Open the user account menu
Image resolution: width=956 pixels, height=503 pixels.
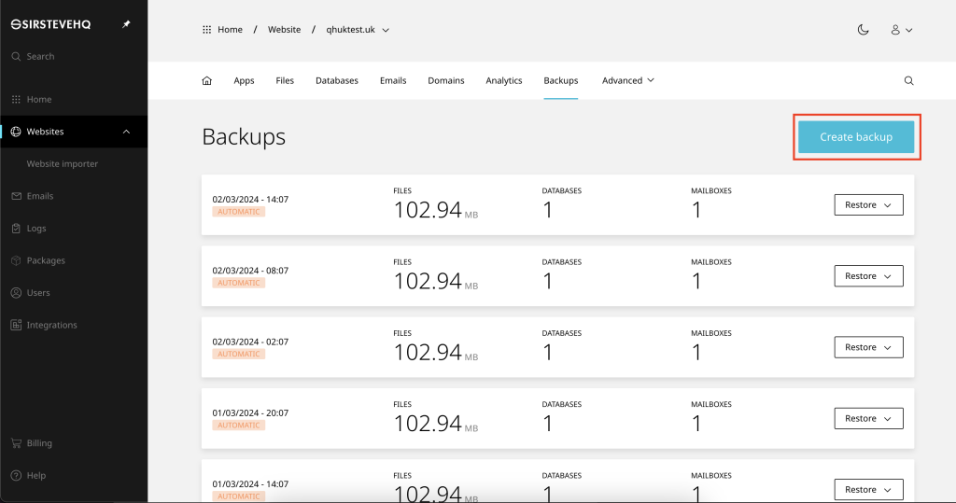[901, 30]
